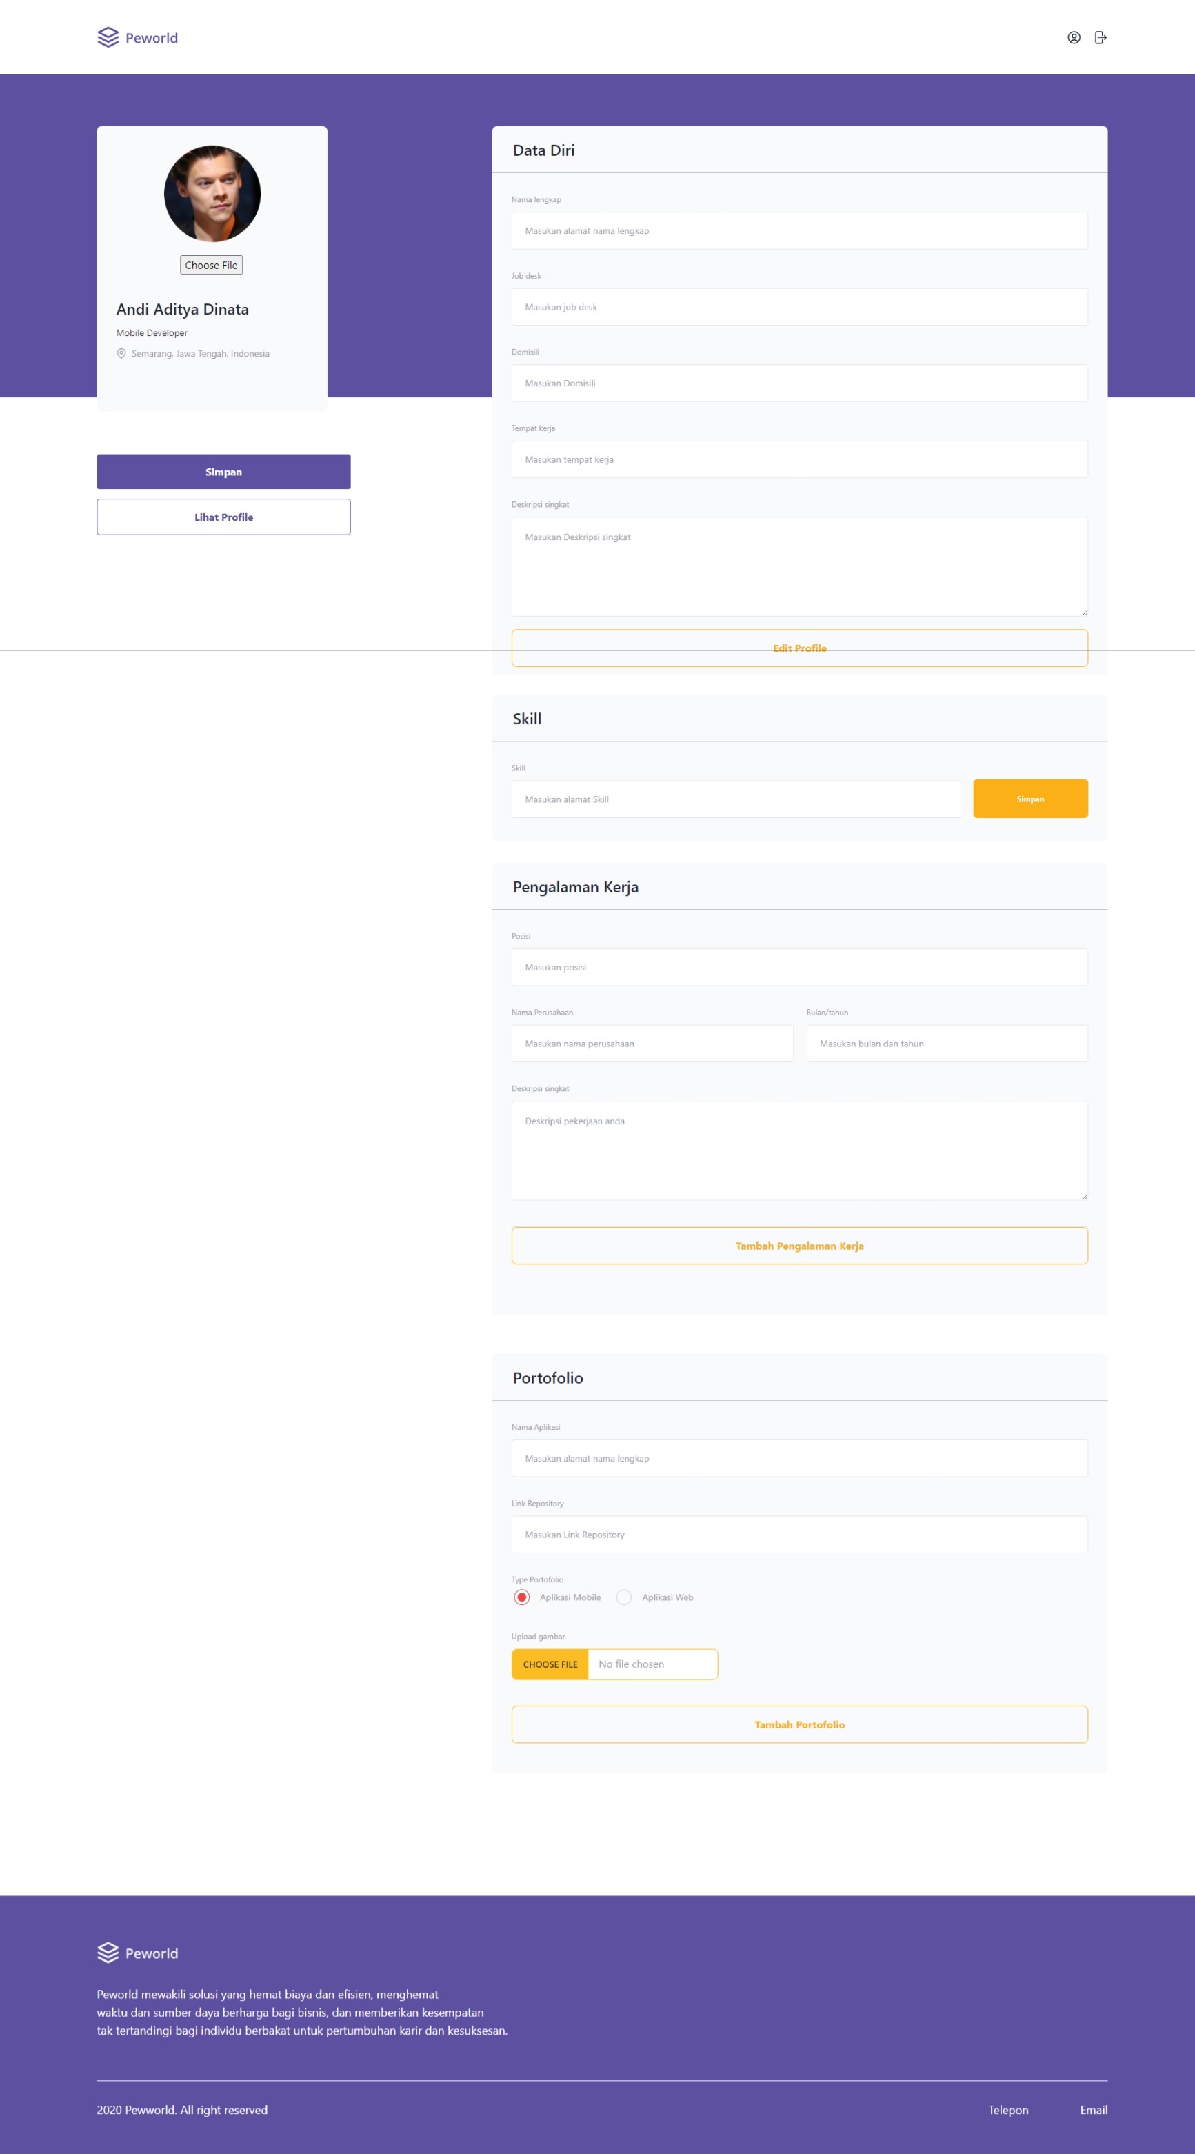Screen dimensions: 1195x2154
Task: Open Lihat Profile
Action: point(223,516)
